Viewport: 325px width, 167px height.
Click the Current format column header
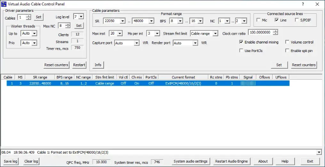(183, 77)
